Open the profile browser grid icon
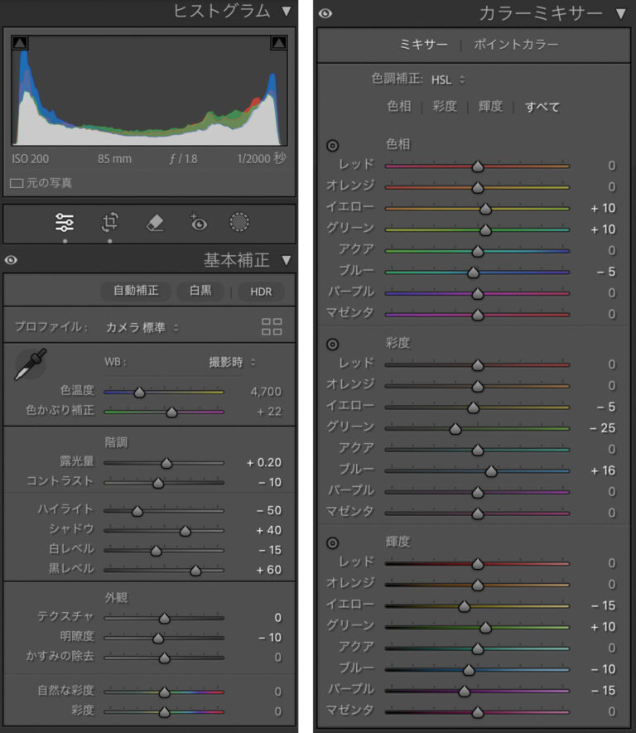Viewport: 636px width, 733px height. (x=272, y=326)
